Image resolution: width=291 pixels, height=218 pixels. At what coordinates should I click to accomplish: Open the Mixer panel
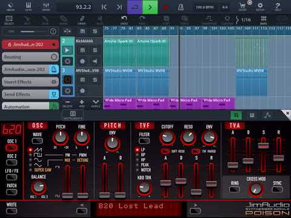point(46,7)
